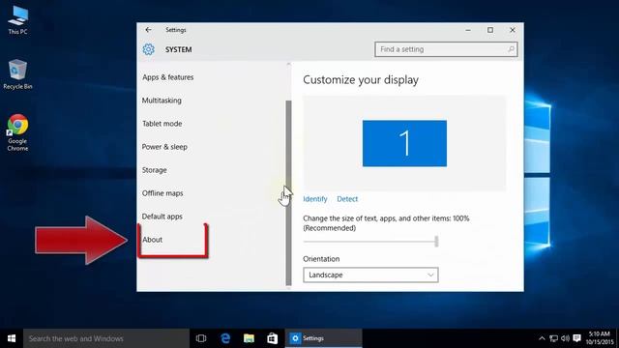Open the About page
The height and width of the screenshot is (348, 619).
coord(153,240)
